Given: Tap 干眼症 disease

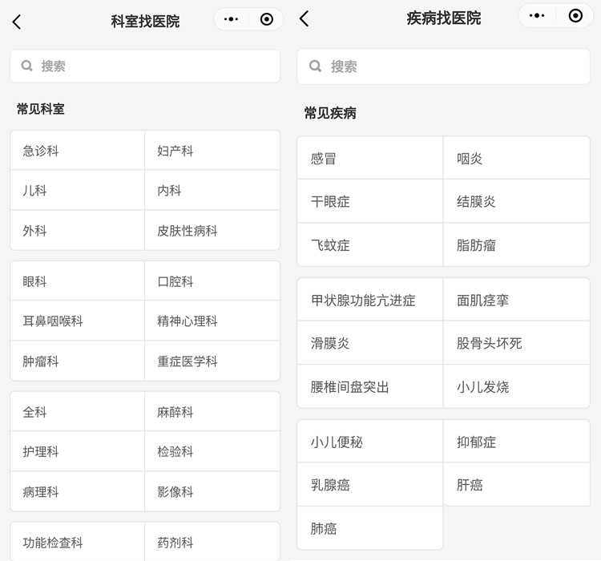Looking at the screenshot, I should coord(370,201).
